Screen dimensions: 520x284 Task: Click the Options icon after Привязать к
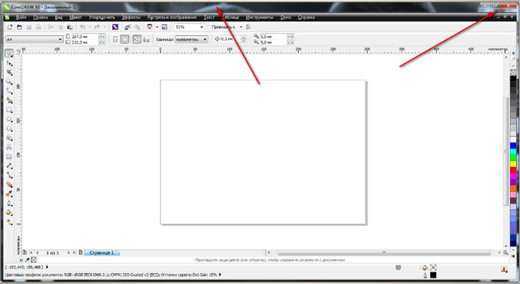click(249, 27)
